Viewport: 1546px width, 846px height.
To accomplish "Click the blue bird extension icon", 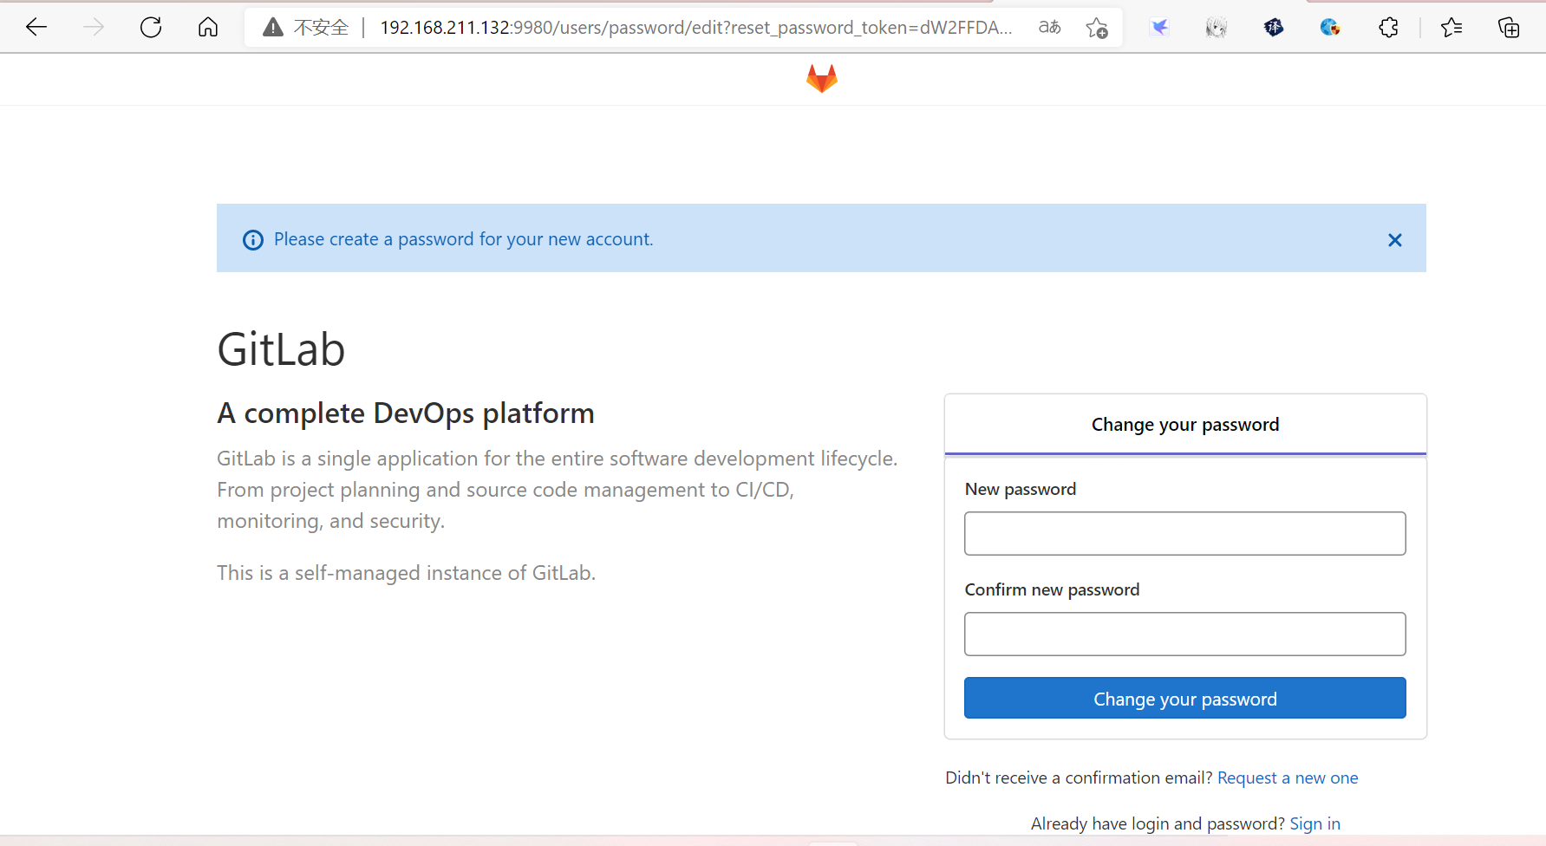I will 1159,28.
